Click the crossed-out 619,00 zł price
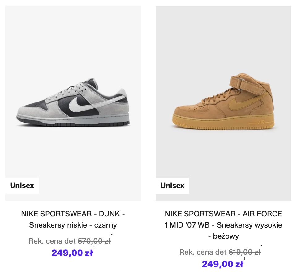 [244, 252]
